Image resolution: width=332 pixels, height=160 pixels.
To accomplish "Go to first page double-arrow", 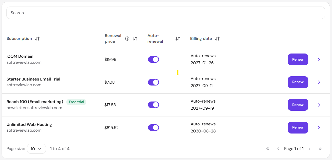I will tap(268, 149).
